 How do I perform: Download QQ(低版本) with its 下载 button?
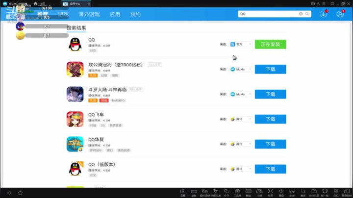[270, 169]
